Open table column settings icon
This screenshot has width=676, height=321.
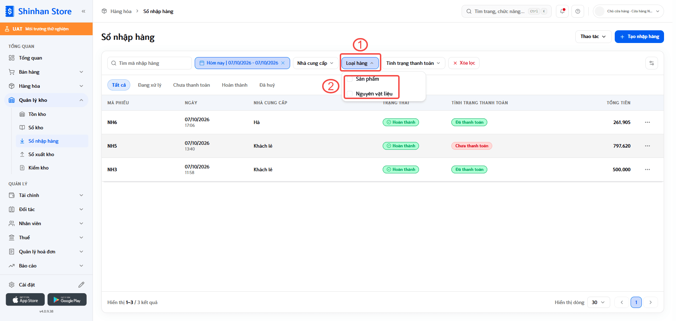pos(652,63)
